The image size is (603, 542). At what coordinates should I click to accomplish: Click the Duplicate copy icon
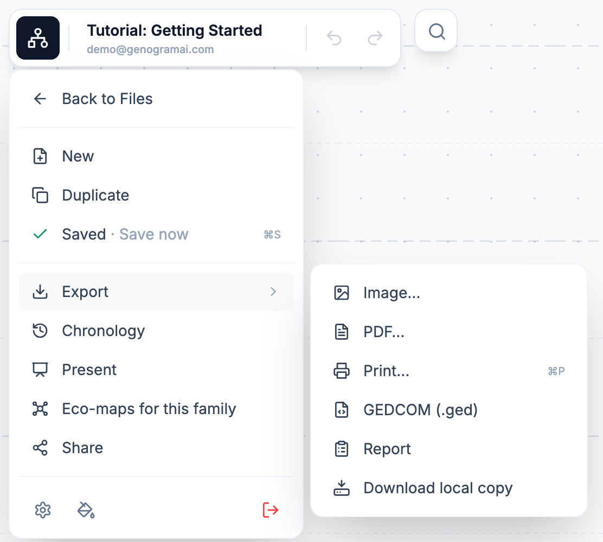pyautogui.click(x=40, y=195)
